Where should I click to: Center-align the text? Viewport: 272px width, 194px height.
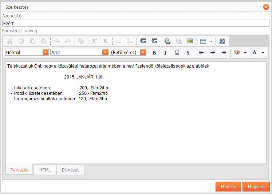point(213,53)
